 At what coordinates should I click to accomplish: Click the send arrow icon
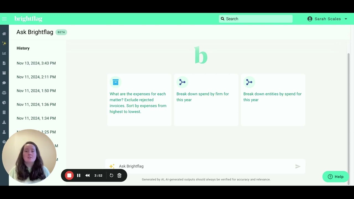coord(298,166)
